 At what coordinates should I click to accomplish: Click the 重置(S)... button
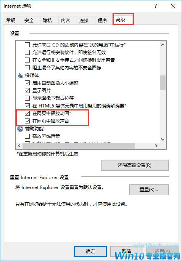coord(149,190)
